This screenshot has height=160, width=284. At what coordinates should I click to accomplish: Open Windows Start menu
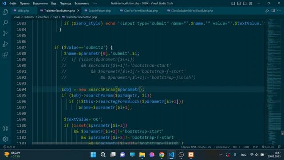coord(93,155)
